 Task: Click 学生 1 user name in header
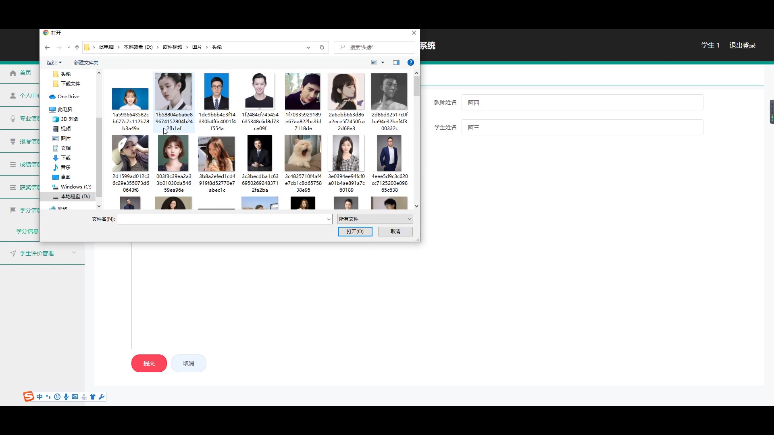click(x=710, y=46)
